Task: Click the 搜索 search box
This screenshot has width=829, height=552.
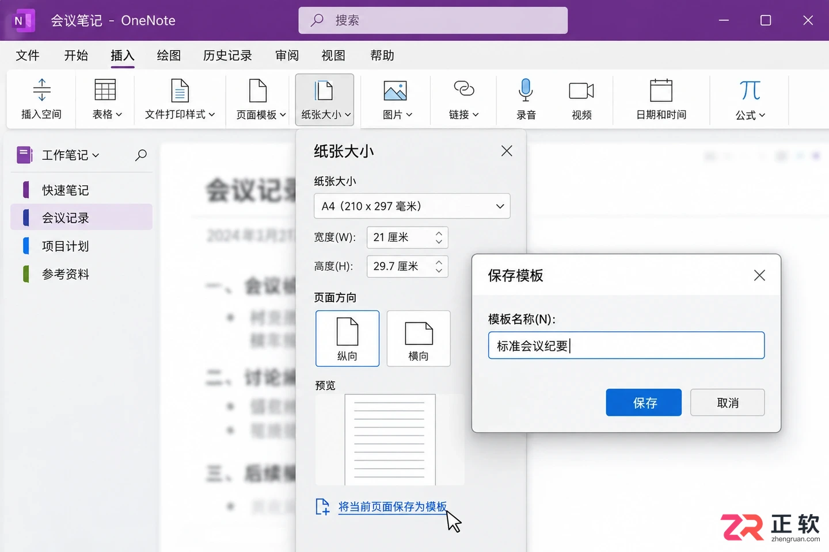Action: click(433, 21)
